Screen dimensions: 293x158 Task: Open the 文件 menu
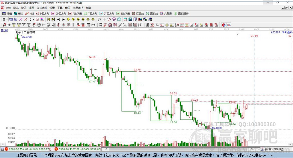[8, 8]
